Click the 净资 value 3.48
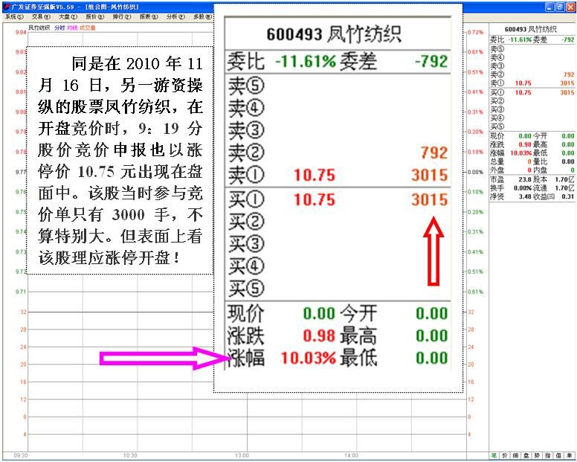Image resolution: width=577 pixels, height=462 pixels. tap(525, 196)
